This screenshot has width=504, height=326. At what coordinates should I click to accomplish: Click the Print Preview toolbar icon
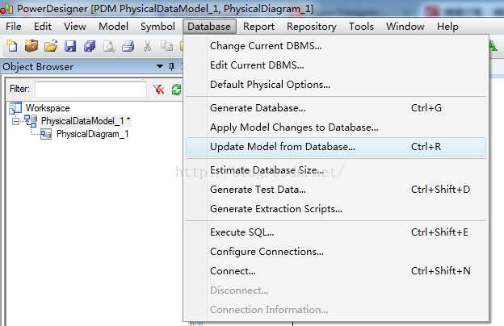(x=109, y=46)
